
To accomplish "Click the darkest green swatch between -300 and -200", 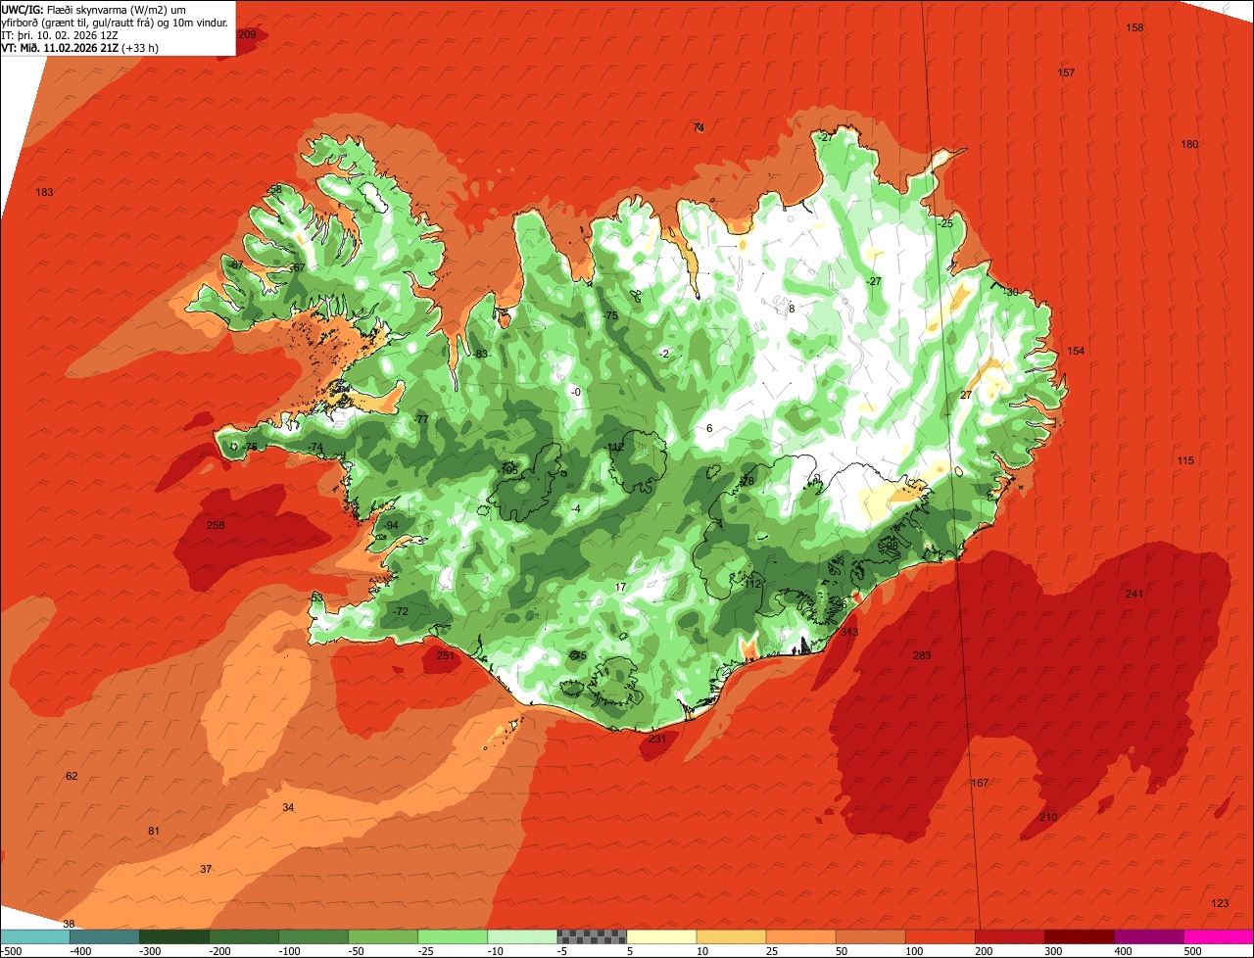I will coord(173,936).
